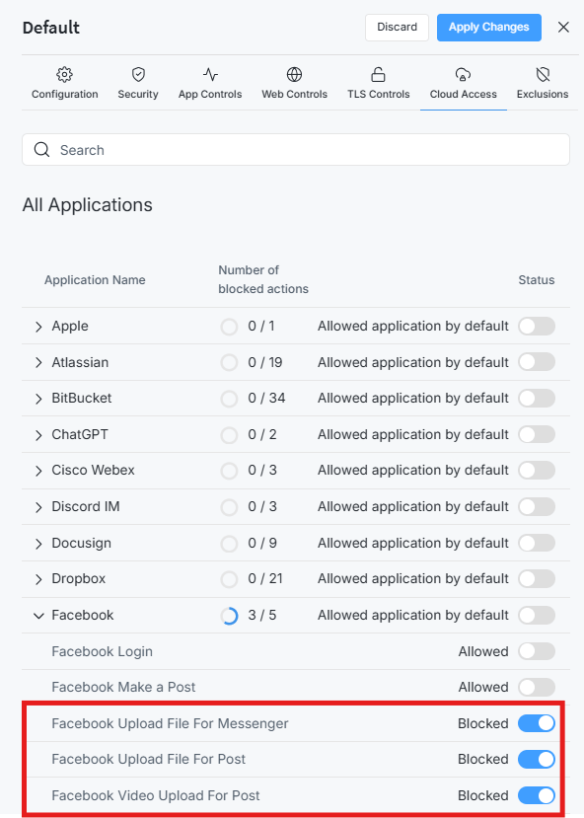The height and width of the screenshot is (818, 584).
Task: Click the Security shield icon
Action: [x=138, y=75]
